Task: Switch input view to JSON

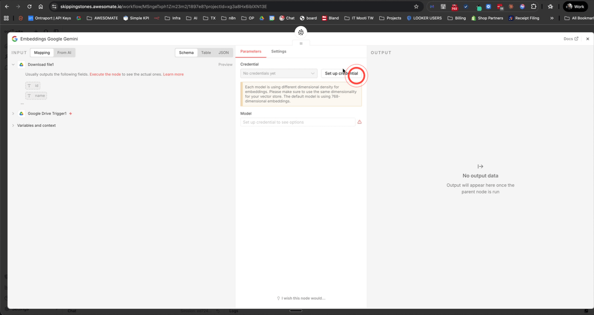Action: pyautogui.click(x=224, y=52)
